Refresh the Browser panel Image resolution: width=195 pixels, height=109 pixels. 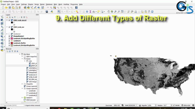click(10, 51)
